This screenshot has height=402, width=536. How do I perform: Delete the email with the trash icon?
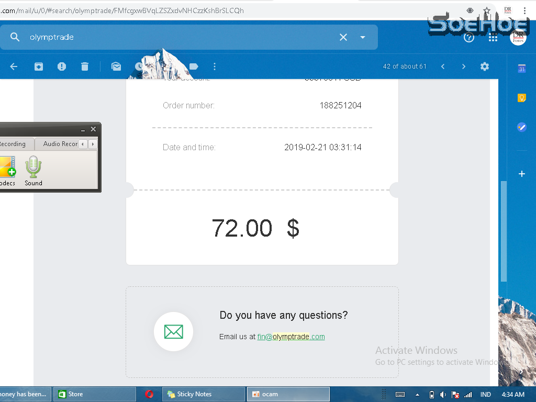[x=85, y=66]
